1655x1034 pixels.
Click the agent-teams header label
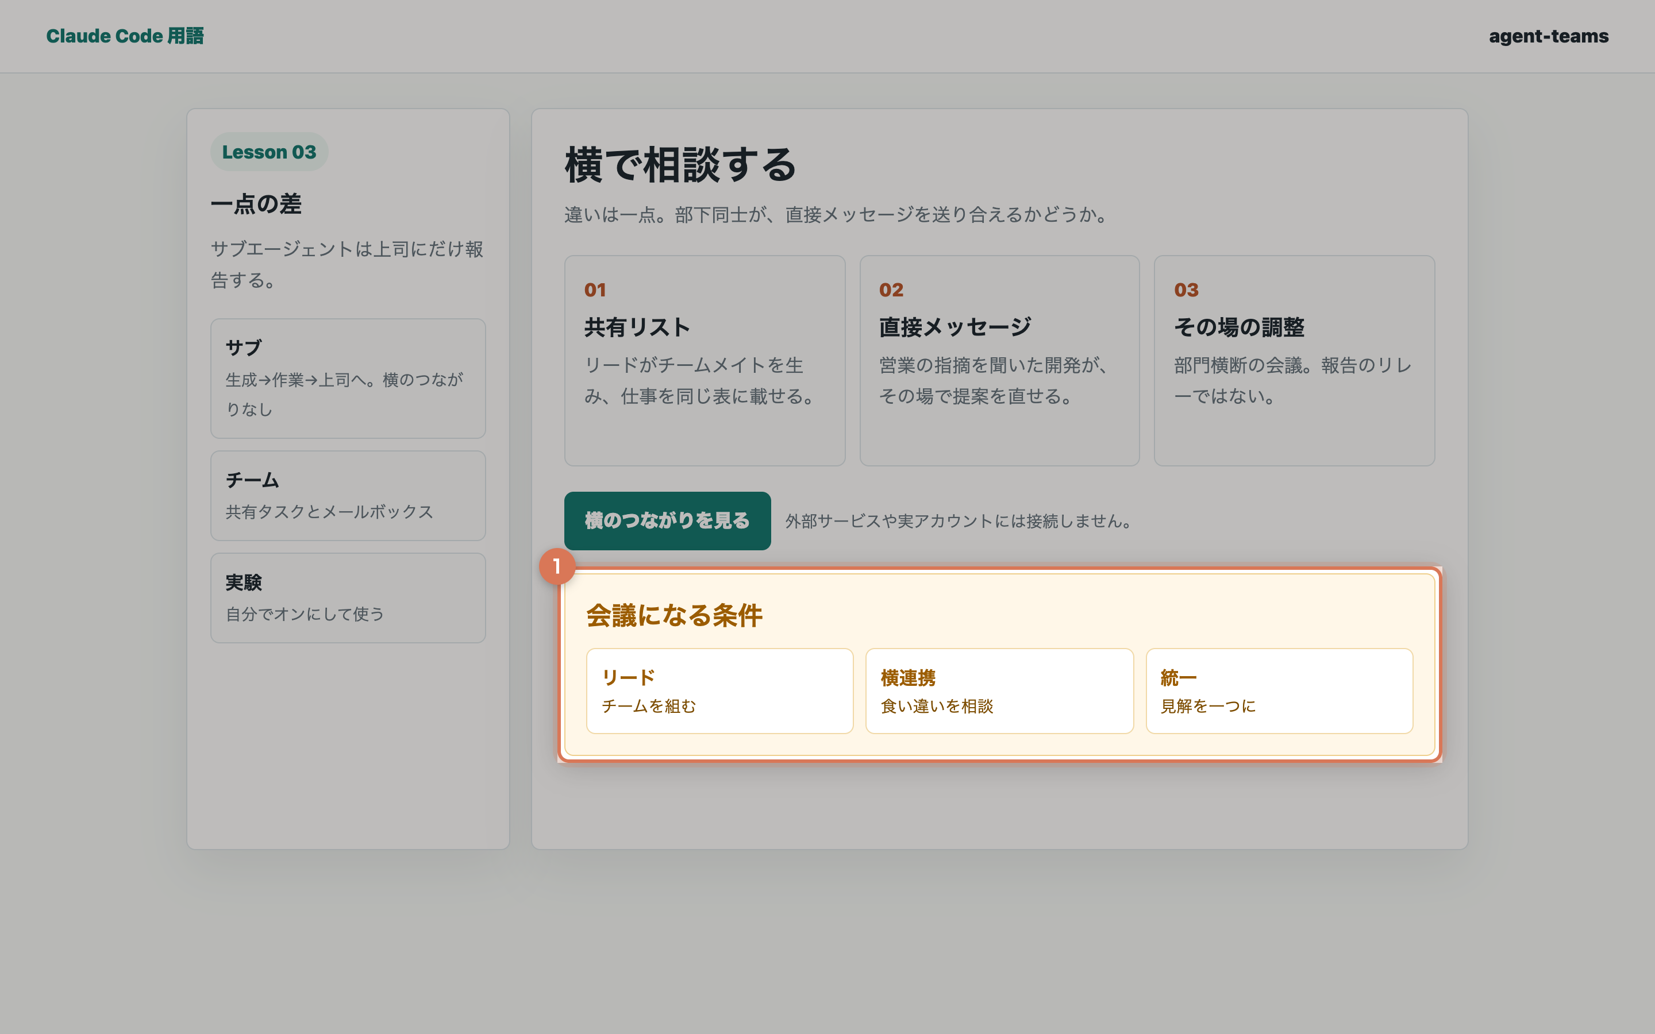(x=1548, y=36)
